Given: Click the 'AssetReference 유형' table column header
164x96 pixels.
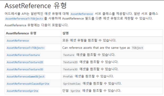Looking at the screenshot, I should pos(21,33).
